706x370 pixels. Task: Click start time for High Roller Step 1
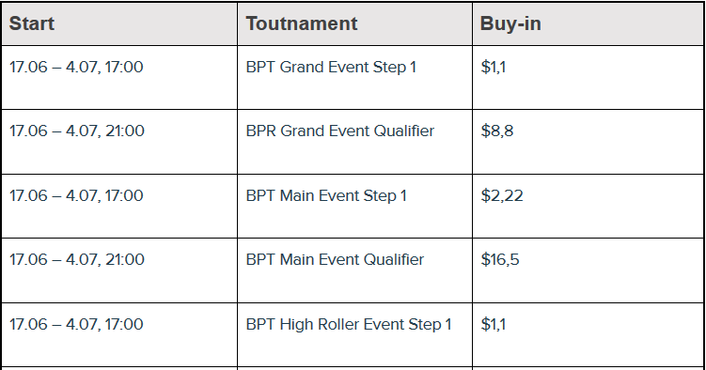click(119, 335)
